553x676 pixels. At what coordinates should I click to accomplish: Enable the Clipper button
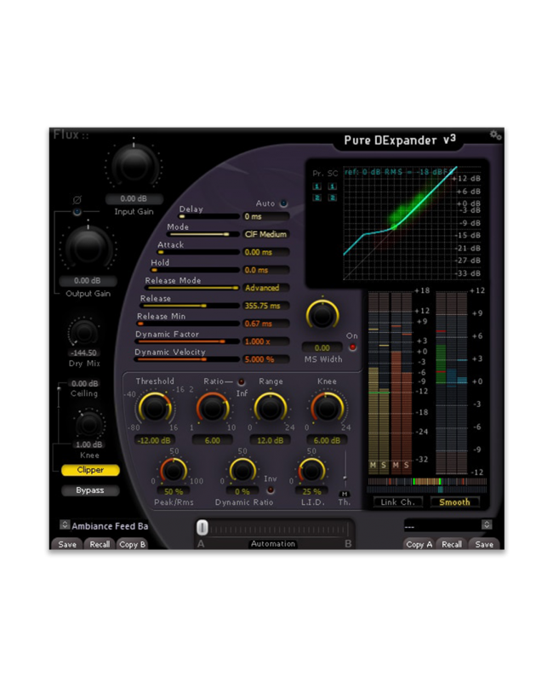(90, 470)
